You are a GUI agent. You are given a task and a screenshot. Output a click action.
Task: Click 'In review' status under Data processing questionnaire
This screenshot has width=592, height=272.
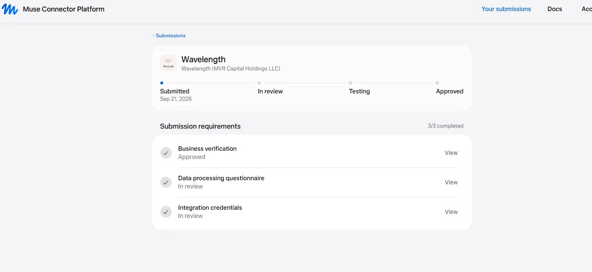(x=191, y=186)
